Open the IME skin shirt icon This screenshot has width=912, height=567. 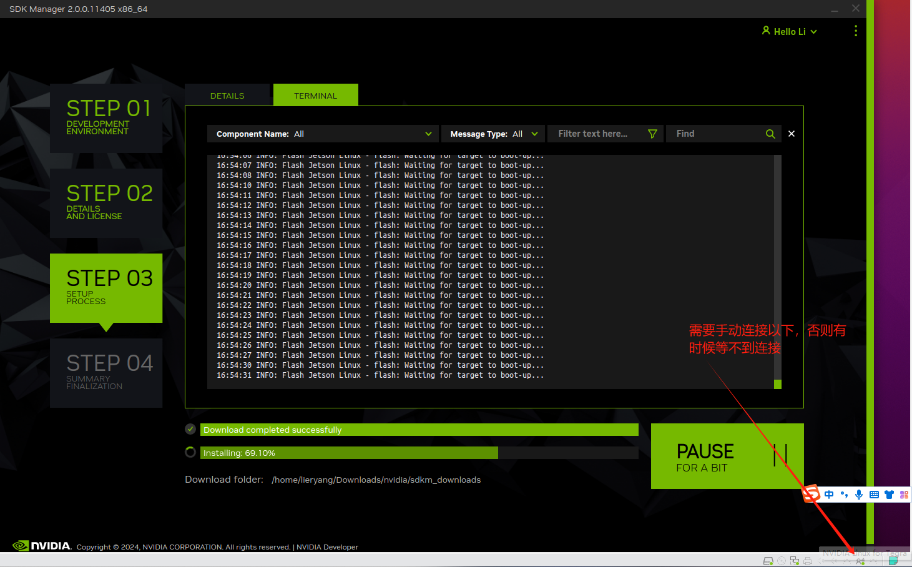click(x=889, y=495)
